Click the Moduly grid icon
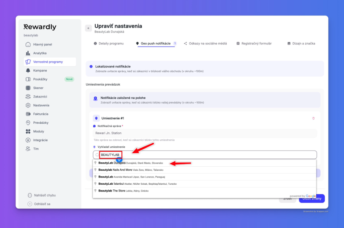This screenshot has width=344, height=228. click(28, 131)
